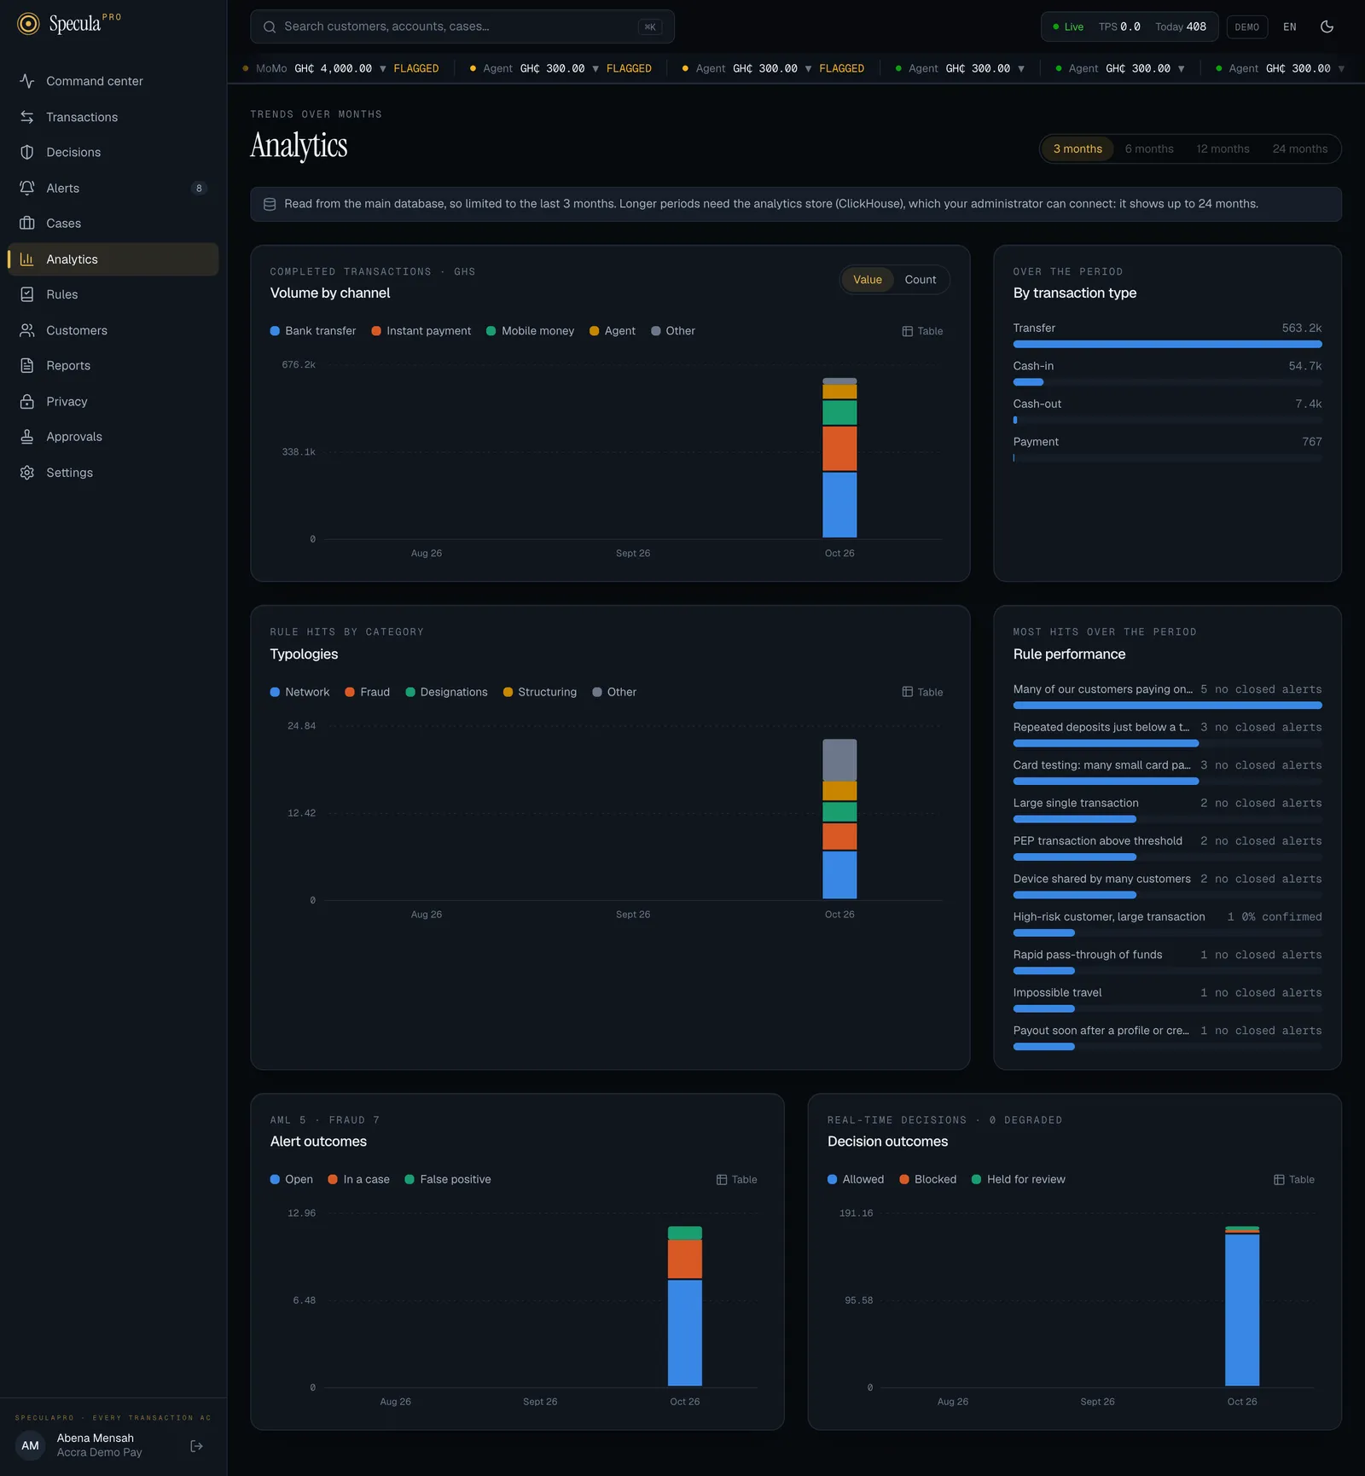Screen dimensions: 1365x1476
Task: Click the Oct 26 bar in Typologies chart
Action: coord(839,819)
